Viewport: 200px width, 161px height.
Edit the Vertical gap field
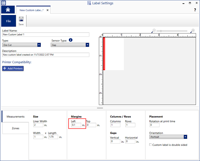115,141
